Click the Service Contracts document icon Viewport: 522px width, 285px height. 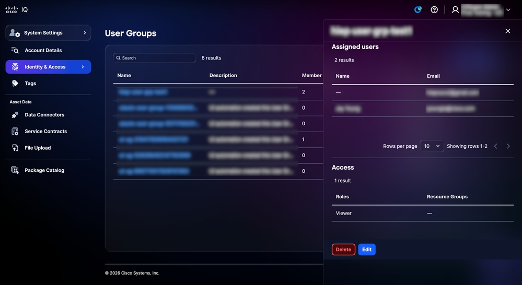click(x=15, y=132)
